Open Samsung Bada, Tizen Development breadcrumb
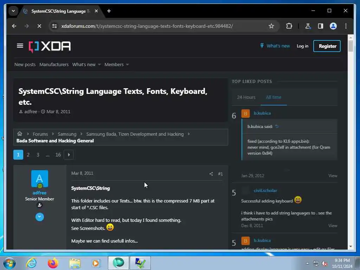 pyautogui.click(x=135, y=134)
